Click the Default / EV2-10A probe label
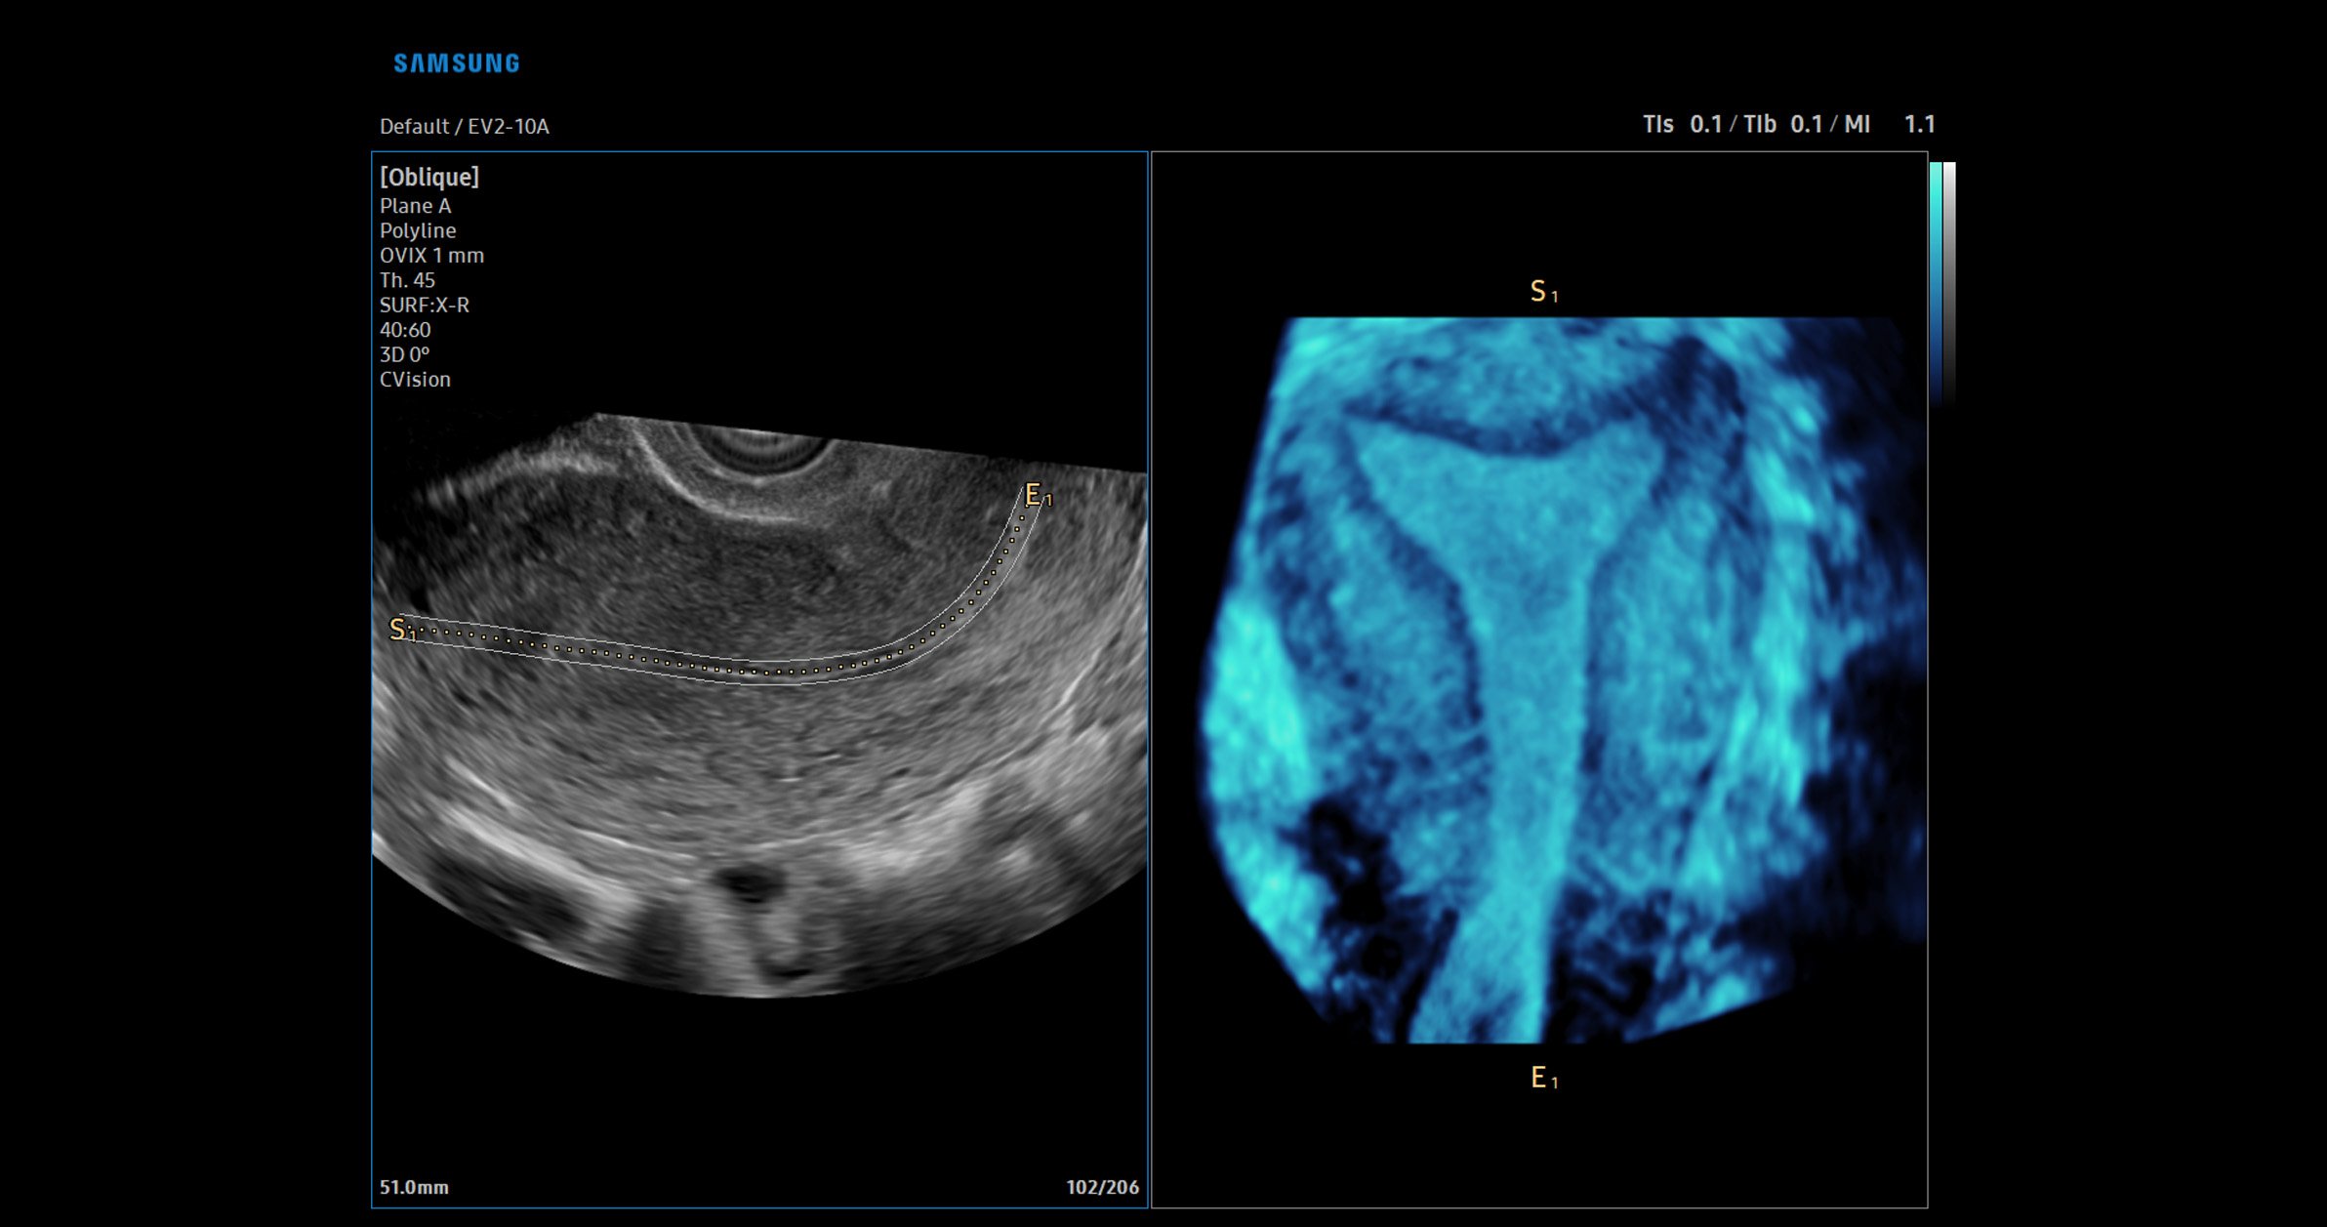This screenshot has width=2327, height=1227. [x=464, y=126]
